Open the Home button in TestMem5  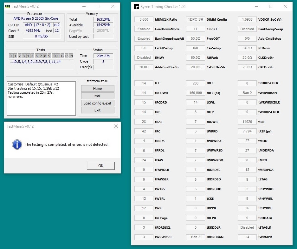pyautogui.click(x=97, y=89)
